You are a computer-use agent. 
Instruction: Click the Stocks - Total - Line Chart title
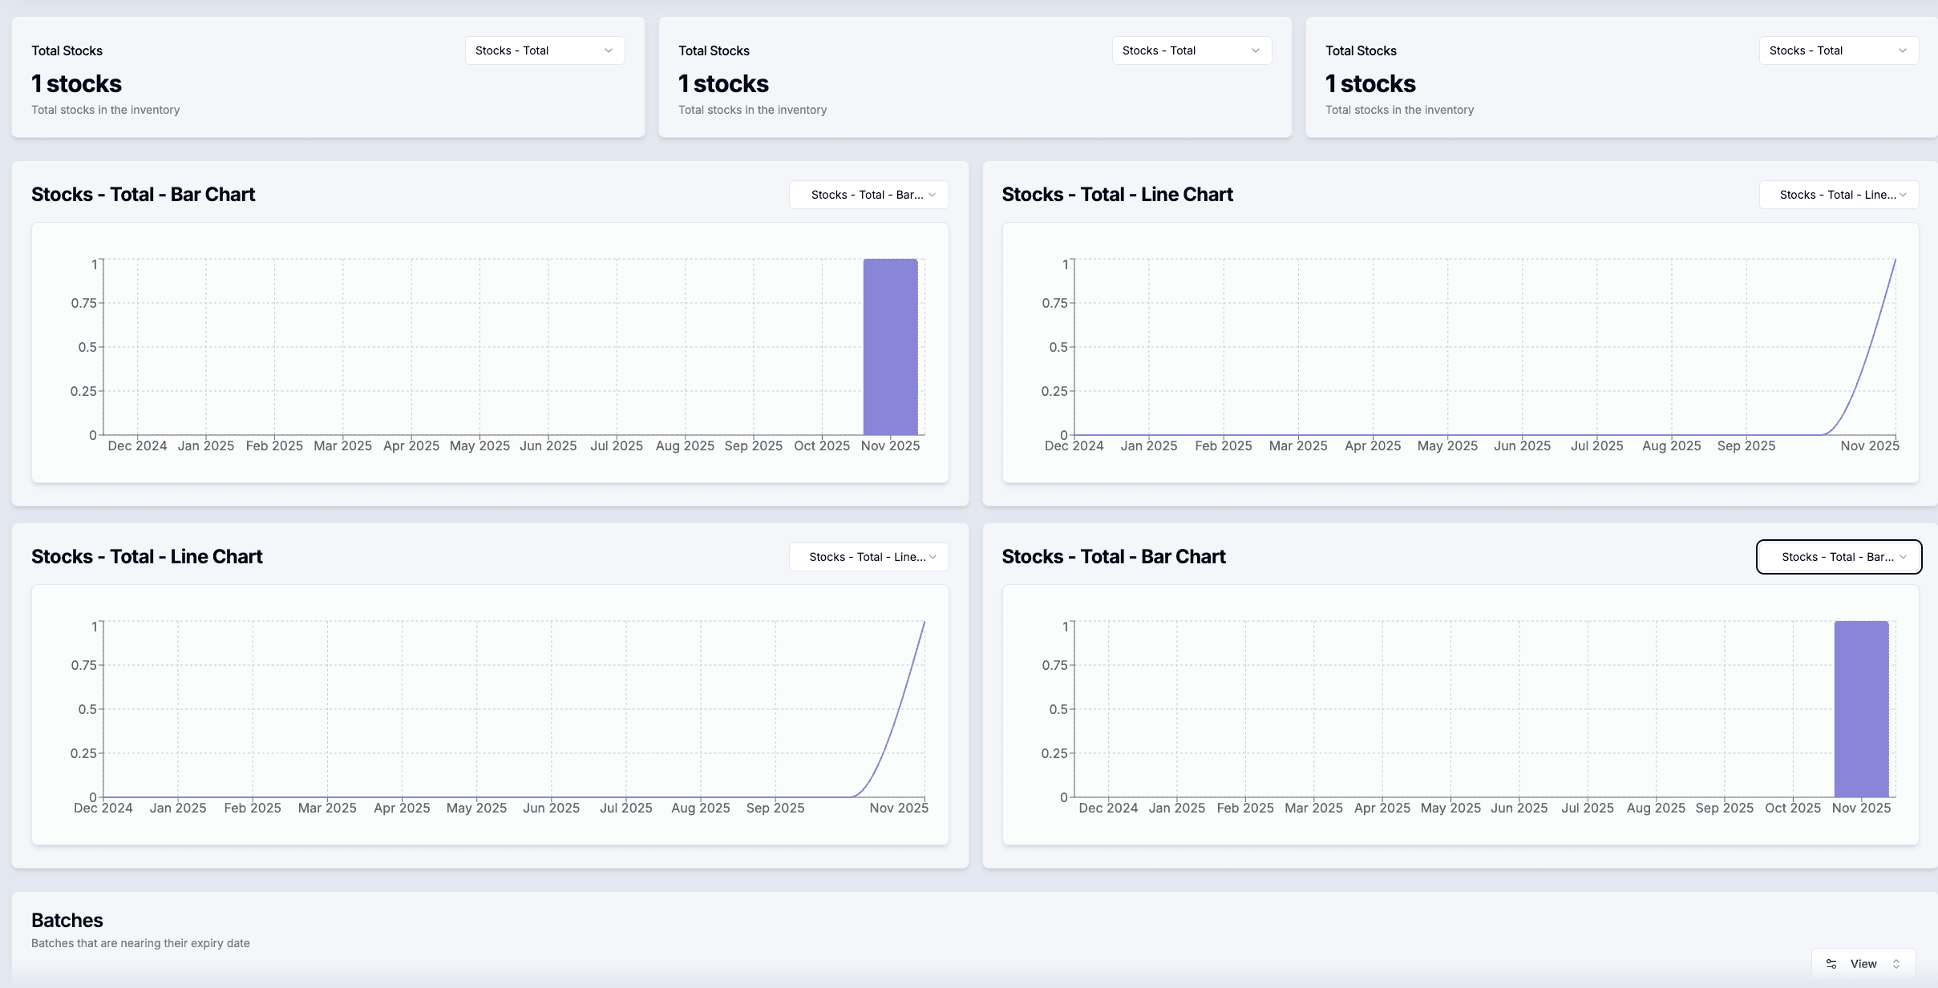click(x=1117, y=194)
